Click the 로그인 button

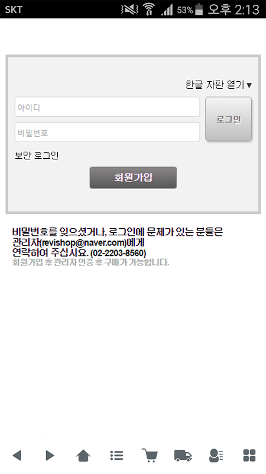229,119
